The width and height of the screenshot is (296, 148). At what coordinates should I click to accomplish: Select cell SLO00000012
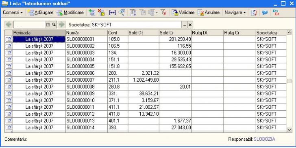(x=87, y=114)
